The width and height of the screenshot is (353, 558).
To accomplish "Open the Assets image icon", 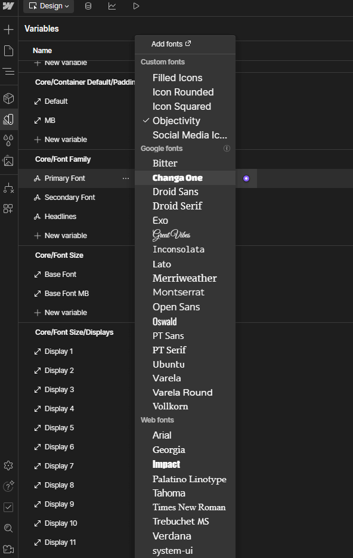I will 8,161.
